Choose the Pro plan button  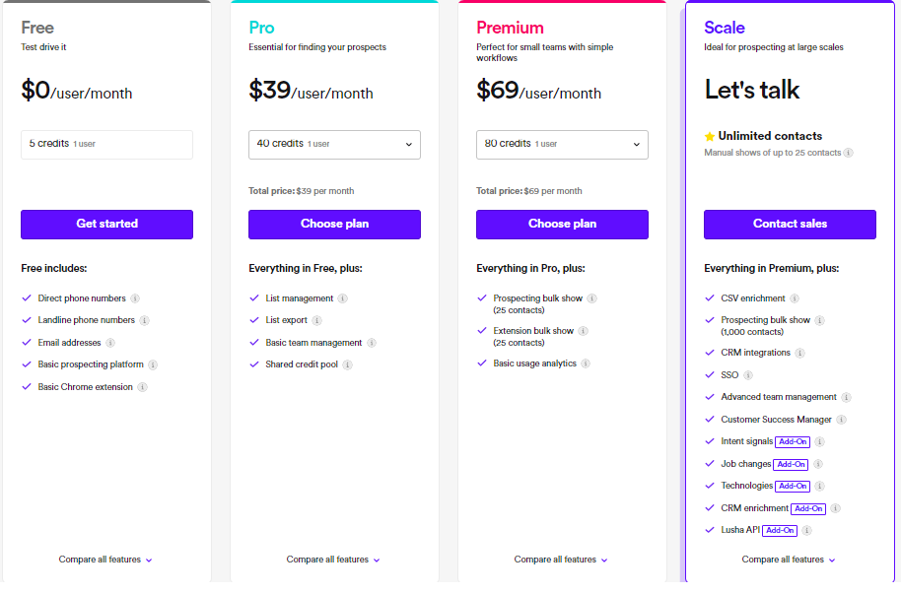334,224
